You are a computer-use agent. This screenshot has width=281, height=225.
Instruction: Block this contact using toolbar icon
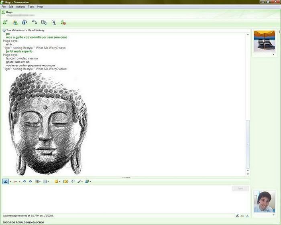(63, 22)
